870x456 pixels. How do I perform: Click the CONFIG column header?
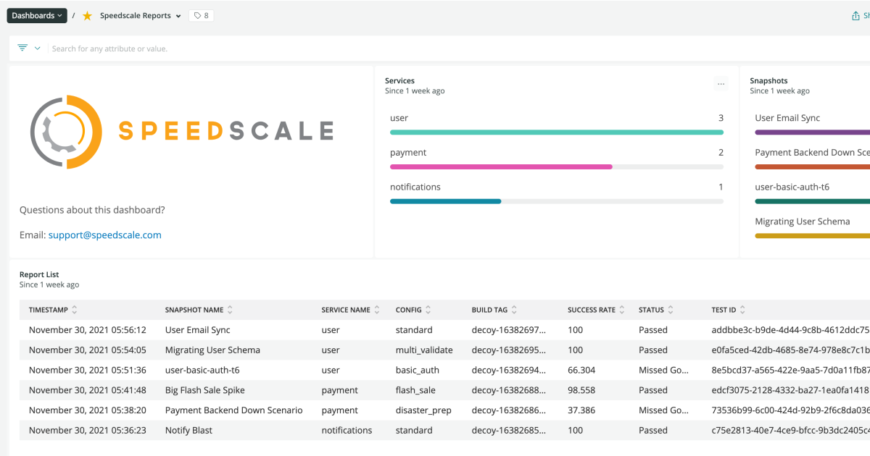tap(409, 310)
